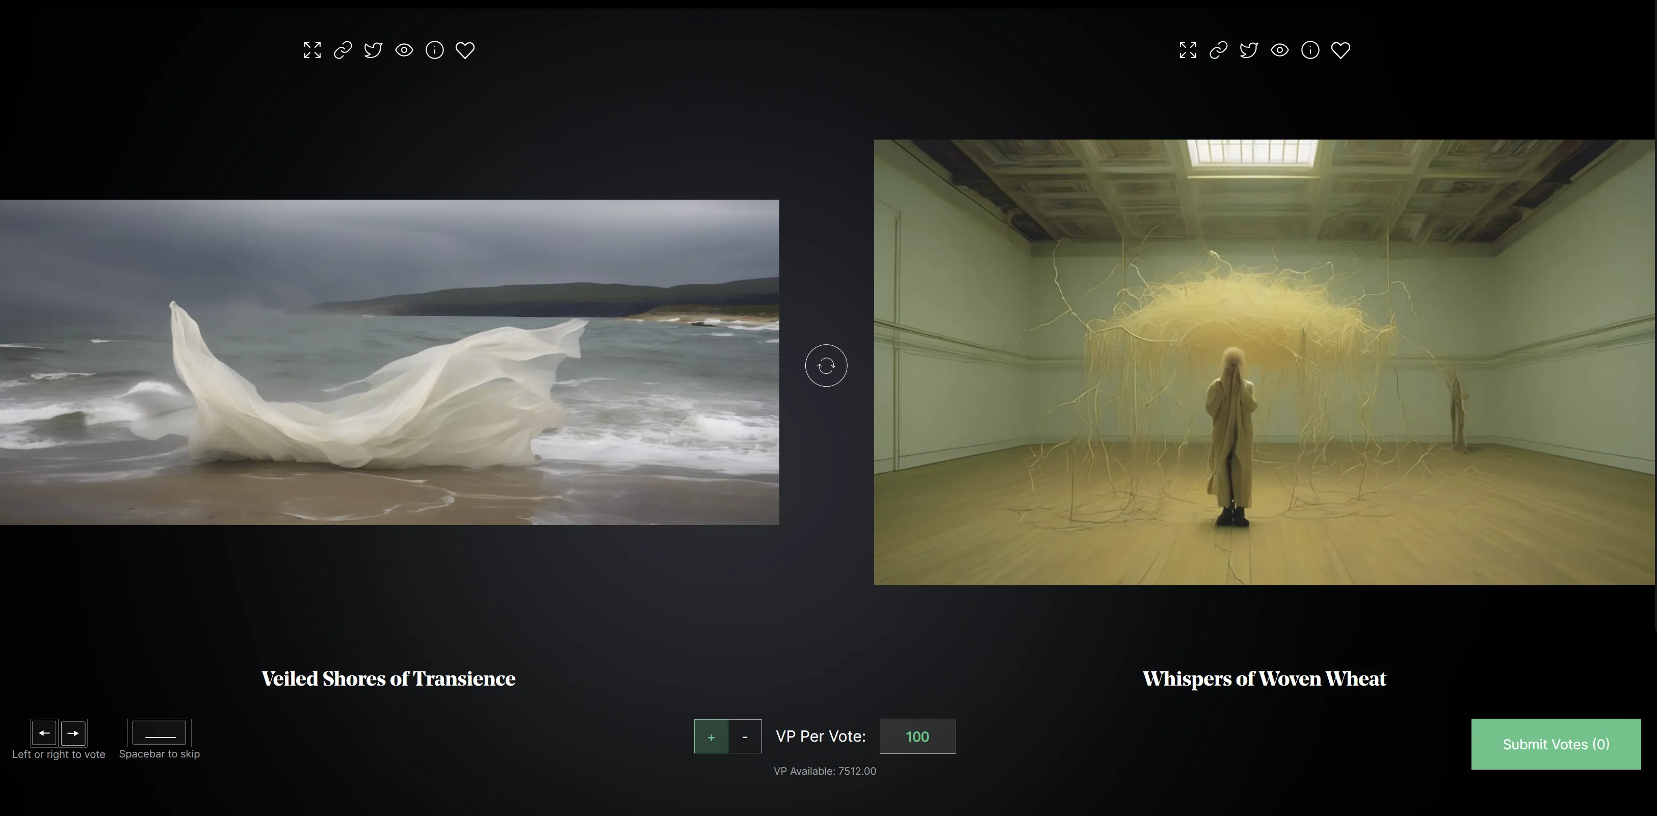
Task: Copy link for left artwork
Action: (x=343, y=50)
